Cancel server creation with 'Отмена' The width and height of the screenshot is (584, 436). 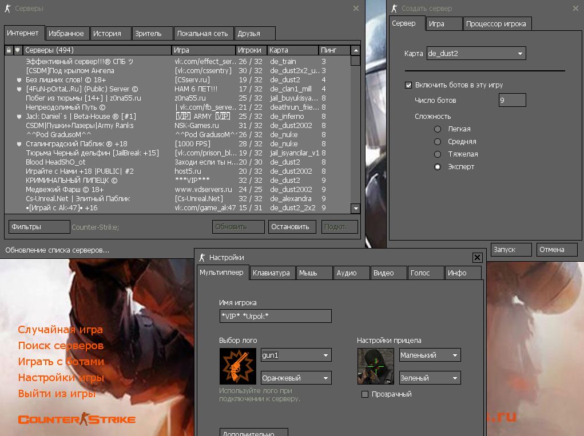click(x=557, y=250)
